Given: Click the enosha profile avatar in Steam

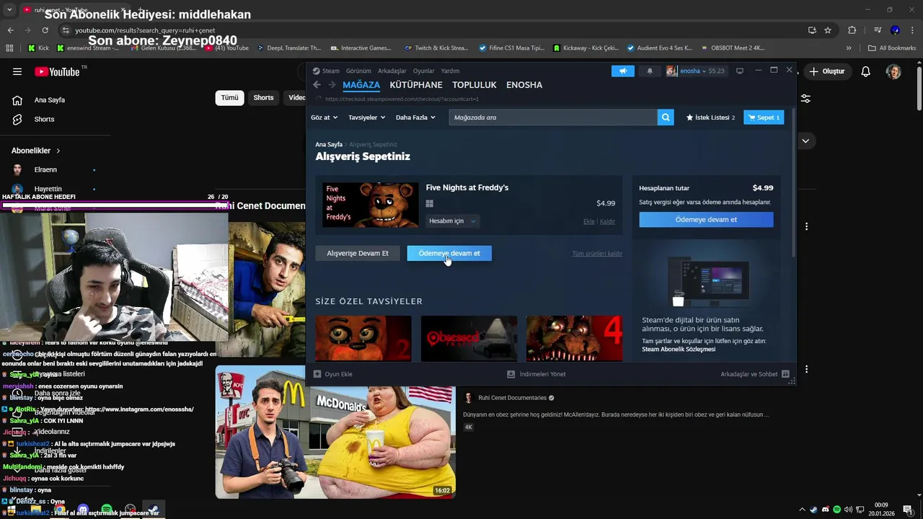Looking at the screenshot, I should pyautogui.click(x=671, y=71).
